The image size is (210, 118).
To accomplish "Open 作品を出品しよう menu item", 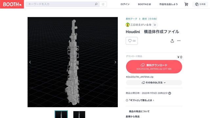I will 168,4.
